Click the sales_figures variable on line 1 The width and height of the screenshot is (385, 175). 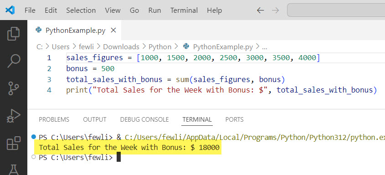94,58
